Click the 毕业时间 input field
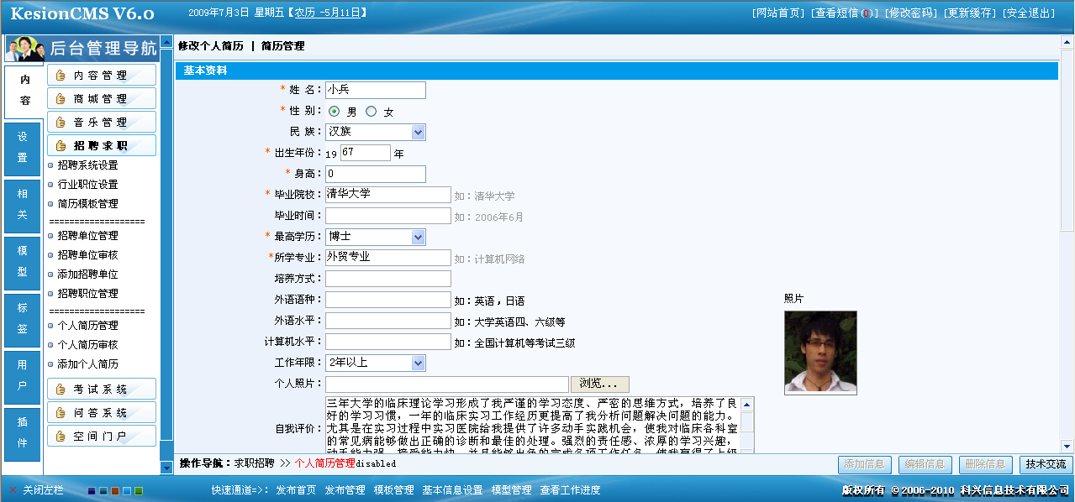Screen dimensions: 1075x502 coord(388,216)
